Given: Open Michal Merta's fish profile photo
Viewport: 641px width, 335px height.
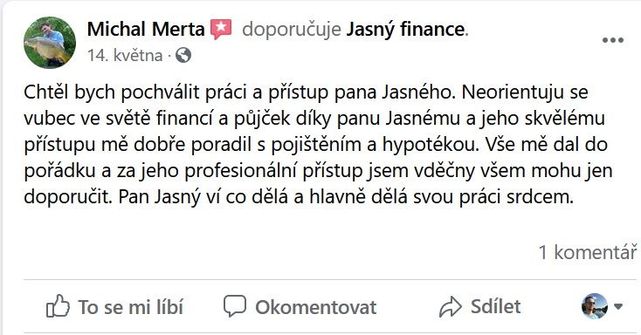Looking at the screenshot, I should [50, 43].
